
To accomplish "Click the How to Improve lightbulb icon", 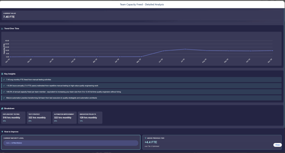I will (2, 132).
